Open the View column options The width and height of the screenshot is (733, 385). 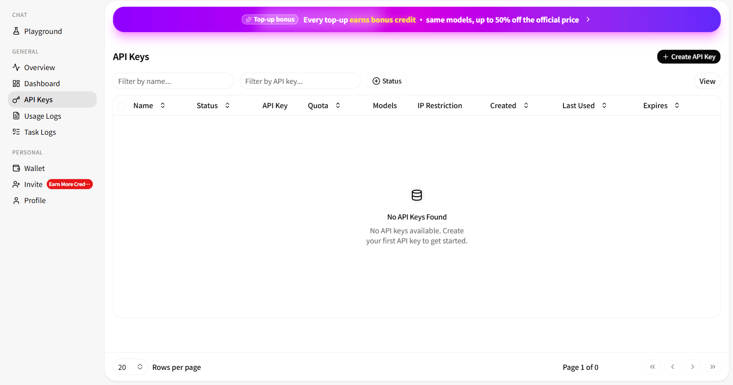click(707, 81)
